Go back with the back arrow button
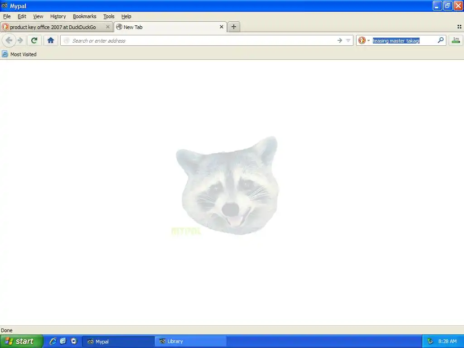The height and width of the screenshot is (348, 464). pyautogui.click(x=9, y=40)
